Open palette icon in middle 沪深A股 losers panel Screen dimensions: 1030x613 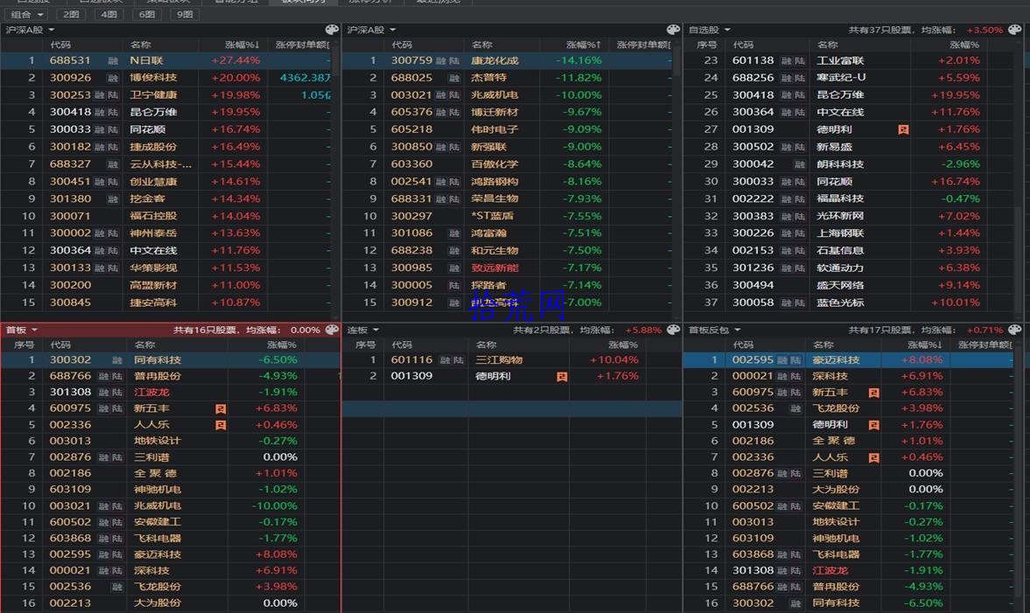pos(673,30)
